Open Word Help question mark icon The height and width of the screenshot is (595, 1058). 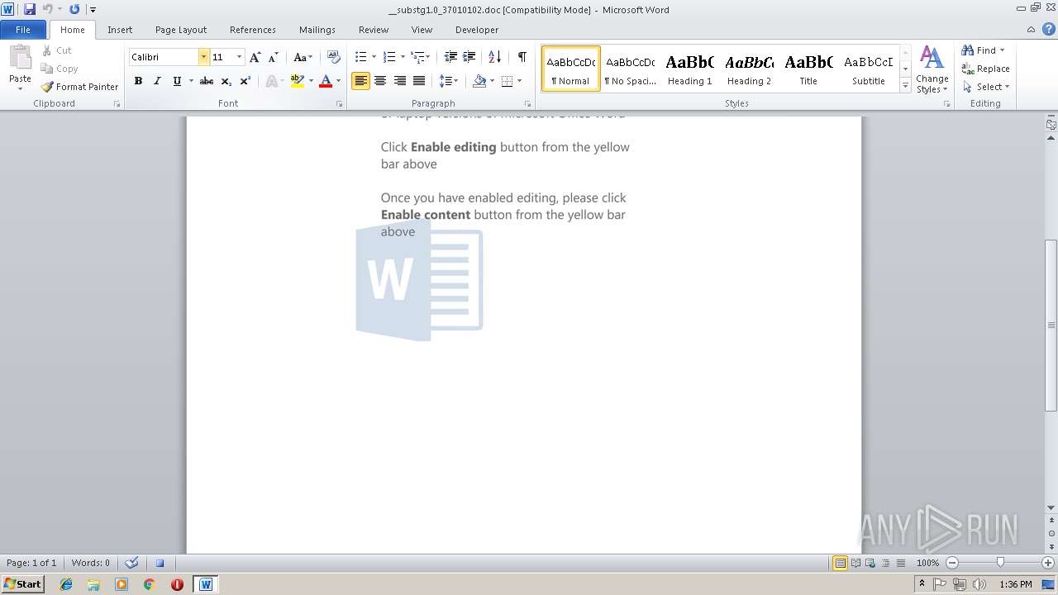click(x=1048, y=29)
